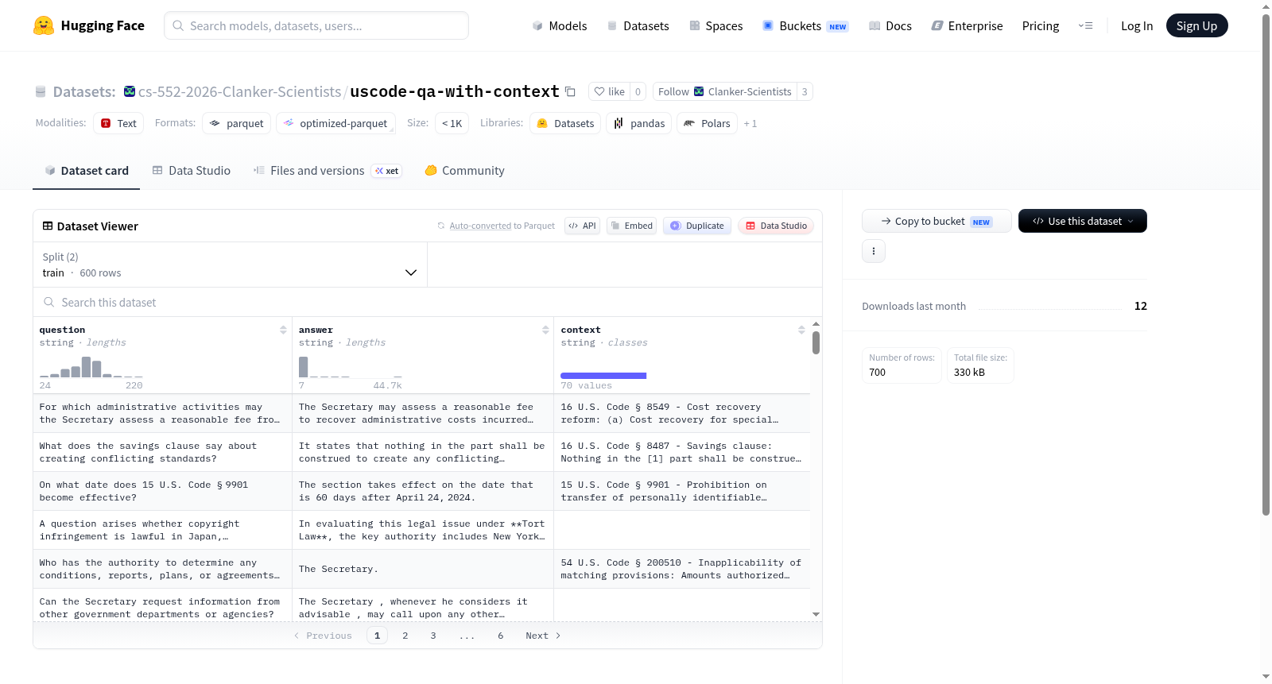Screen dimensions: 1272x684
Task: Open the Datasets menu
Action: pos(638,25)
